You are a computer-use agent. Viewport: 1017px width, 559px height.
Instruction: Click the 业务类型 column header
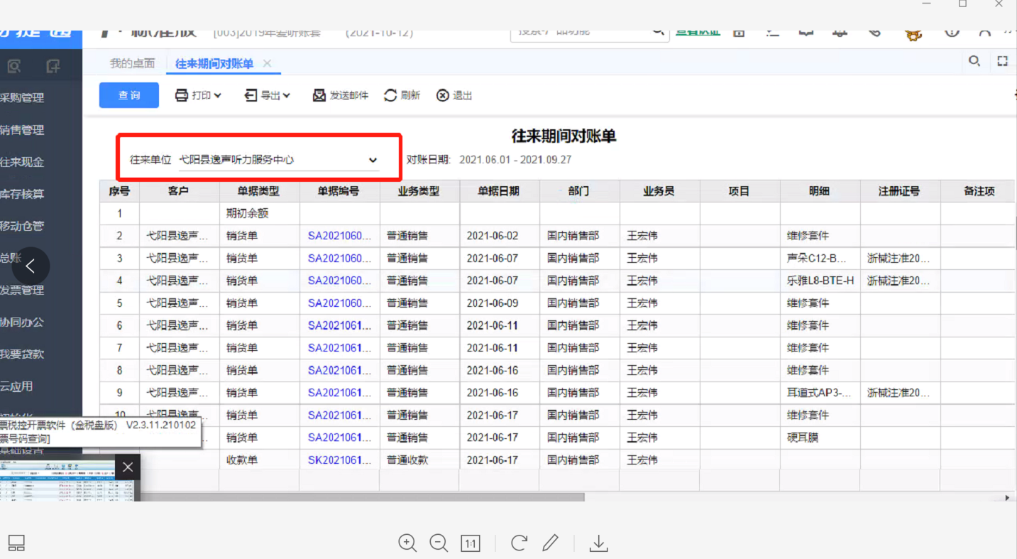pos(419,191)
